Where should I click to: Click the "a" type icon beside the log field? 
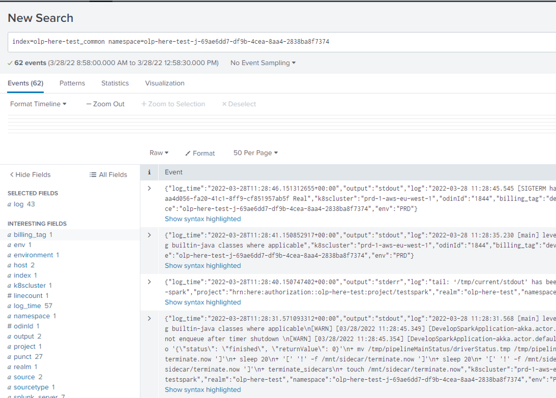click(9, 203)
